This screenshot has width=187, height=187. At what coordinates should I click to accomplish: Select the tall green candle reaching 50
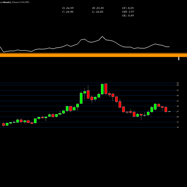pyautogui.click(x=102, y=89)
